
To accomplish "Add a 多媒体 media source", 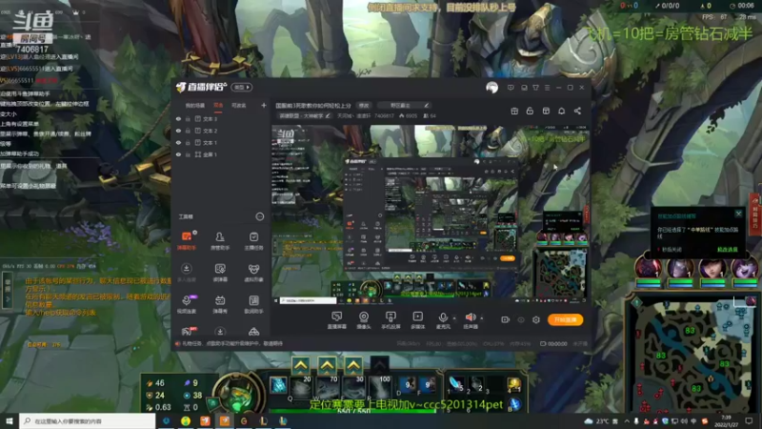I will [417, 320].
